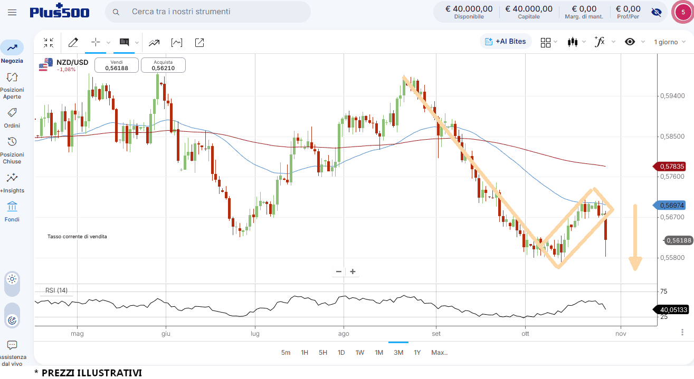Viewport: 694px width, 379px height.
Task: Click the candlestick chart type icon
Action: 573,42
